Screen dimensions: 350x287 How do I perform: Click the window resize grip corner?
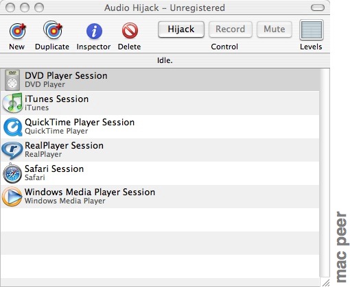pos(326,283)
